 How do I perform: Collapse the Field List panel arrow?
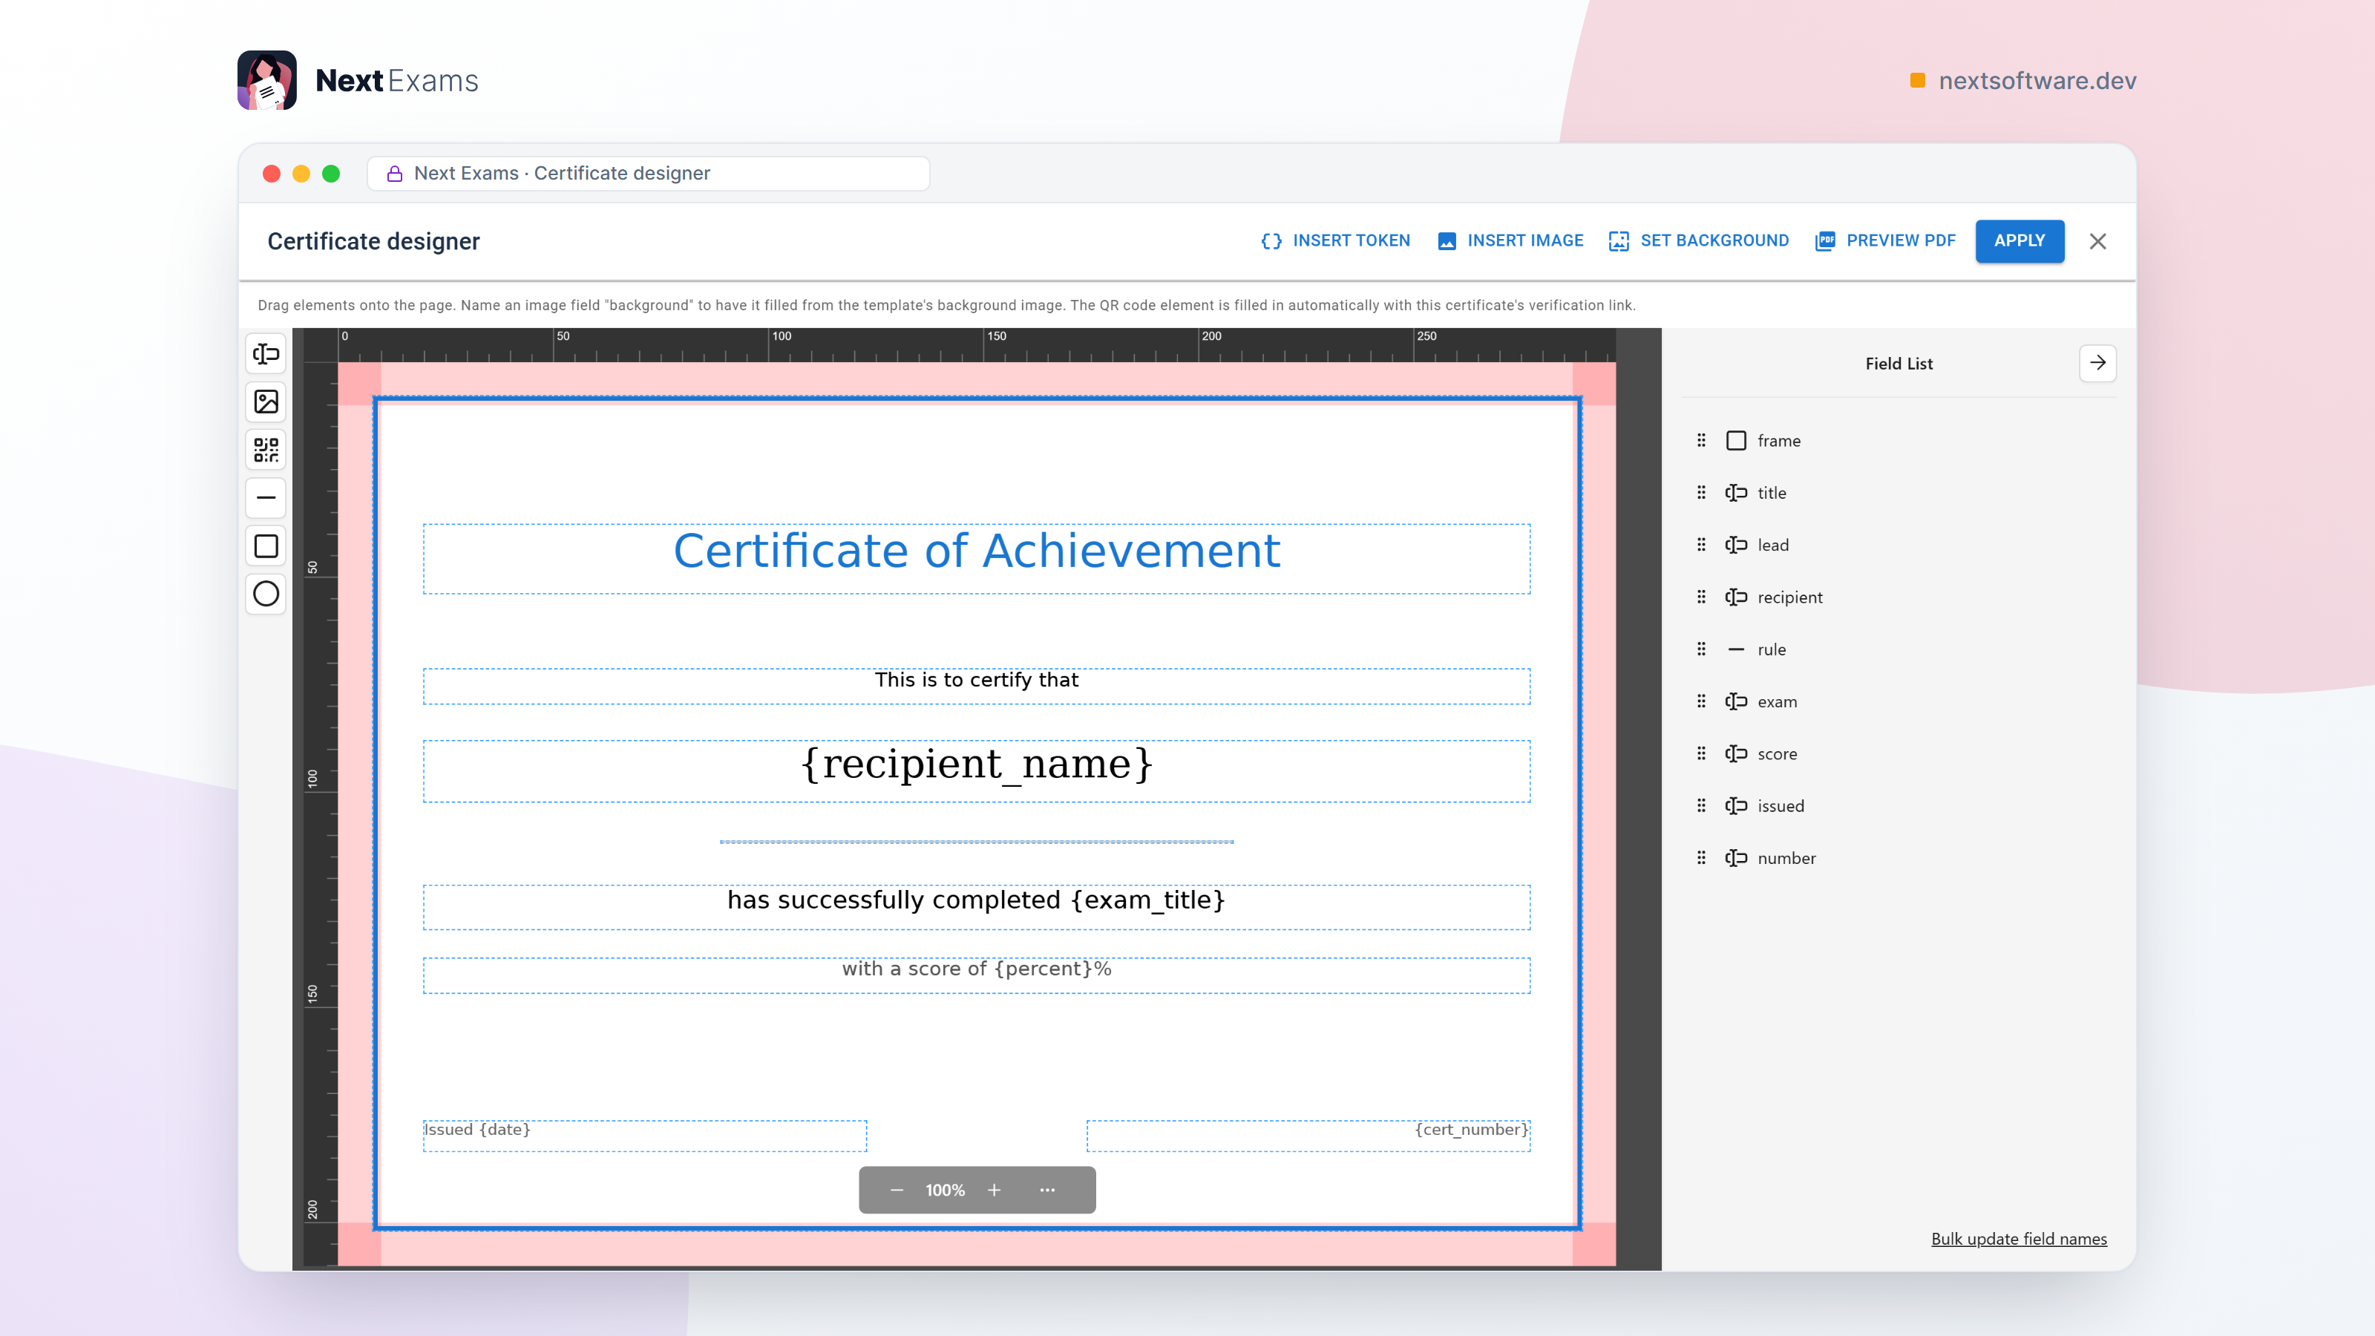(2097, 363)
